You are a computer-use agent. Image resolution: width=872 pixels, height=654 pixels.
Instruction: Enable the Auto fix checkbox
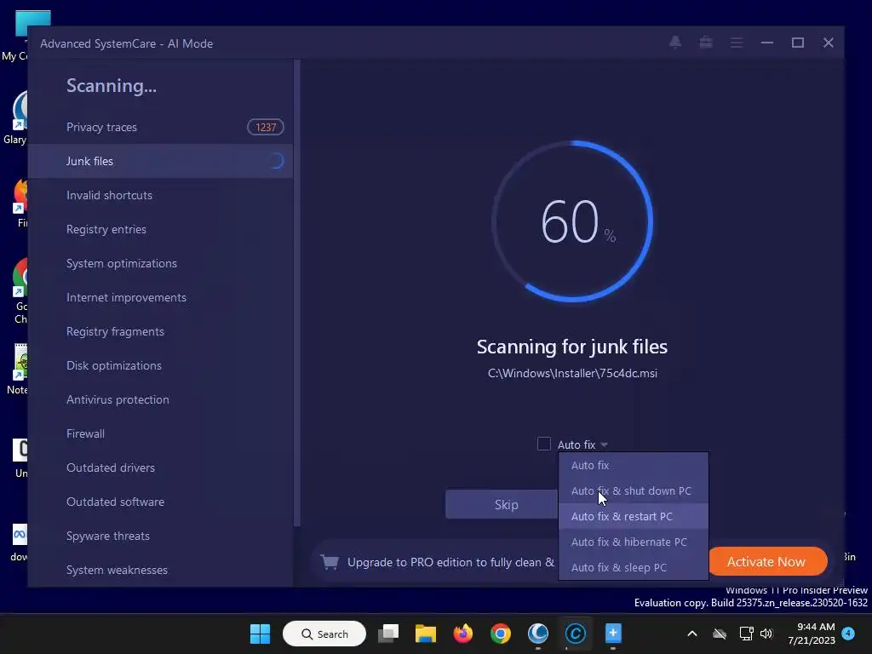tap(544, 444)
